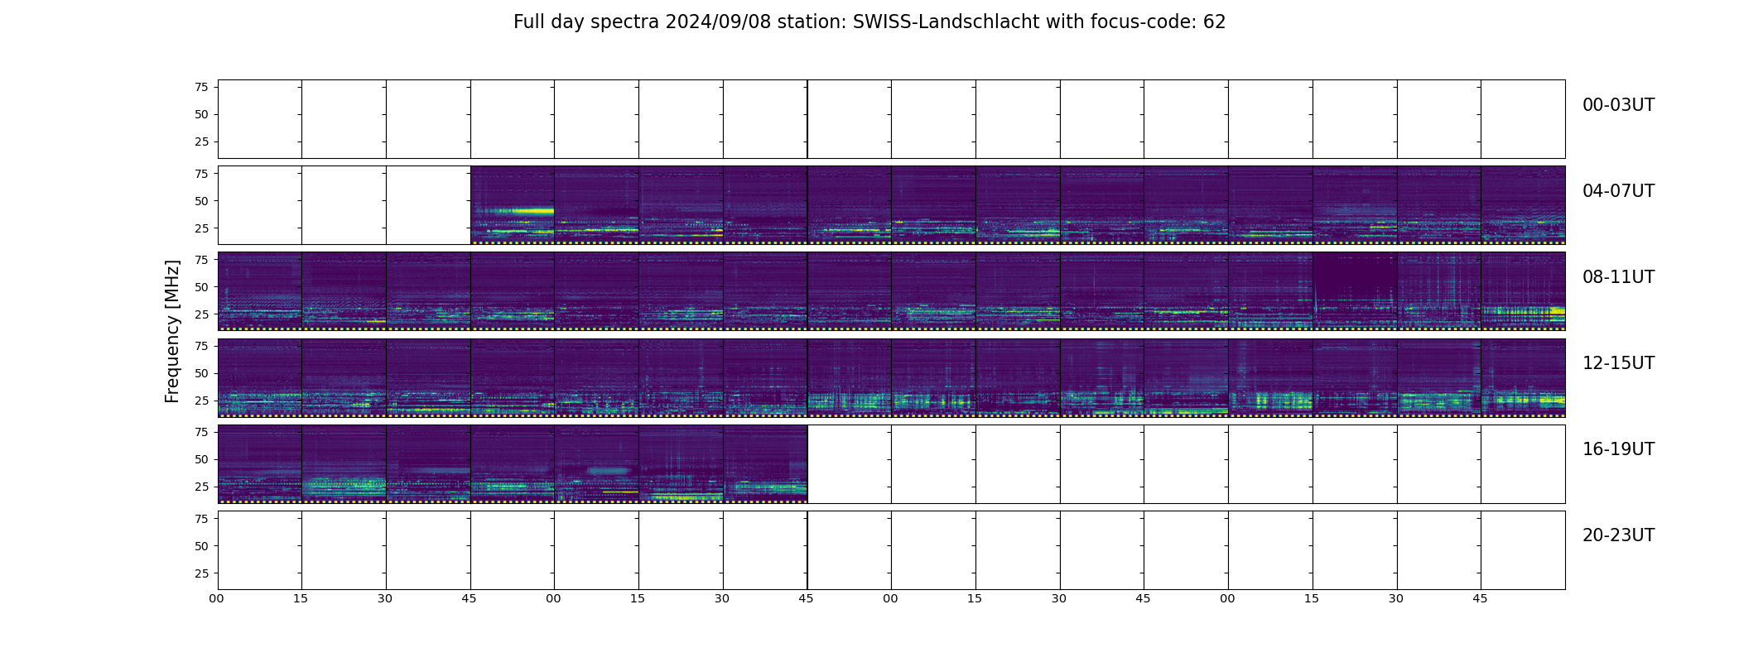
Task: Open the last spectrum panel in 04-07UT row
Action: click(x=1523, y=205)
